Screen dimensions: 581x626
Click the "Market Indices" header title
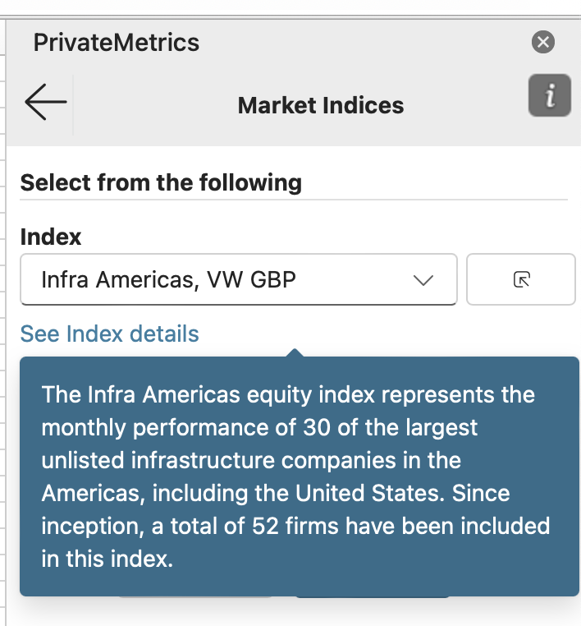pos(320,105)
